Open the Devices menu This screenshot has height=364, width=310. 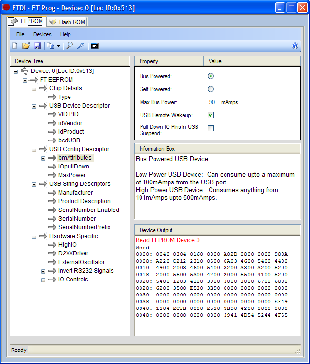point(42,34)
